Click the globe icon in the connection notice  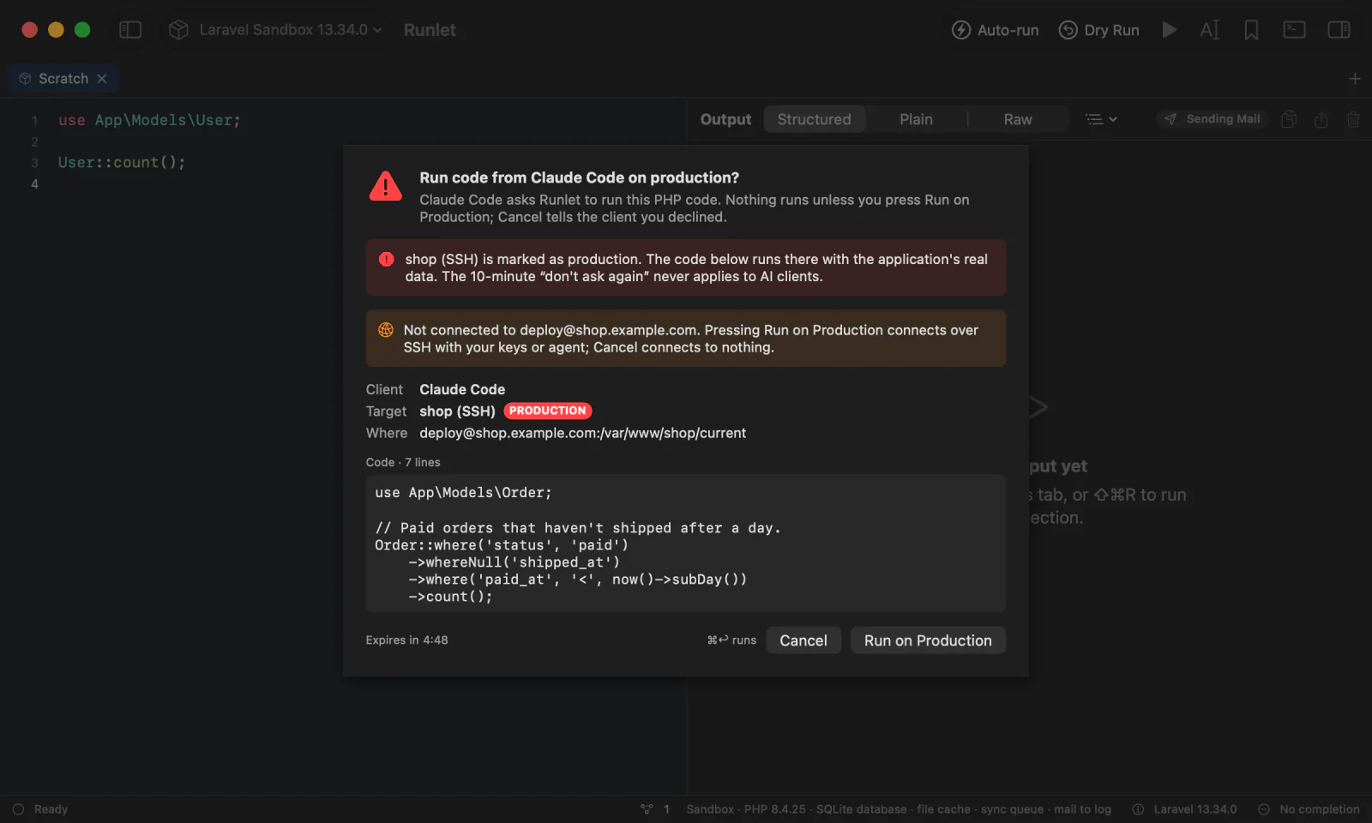tap(386, 330)
